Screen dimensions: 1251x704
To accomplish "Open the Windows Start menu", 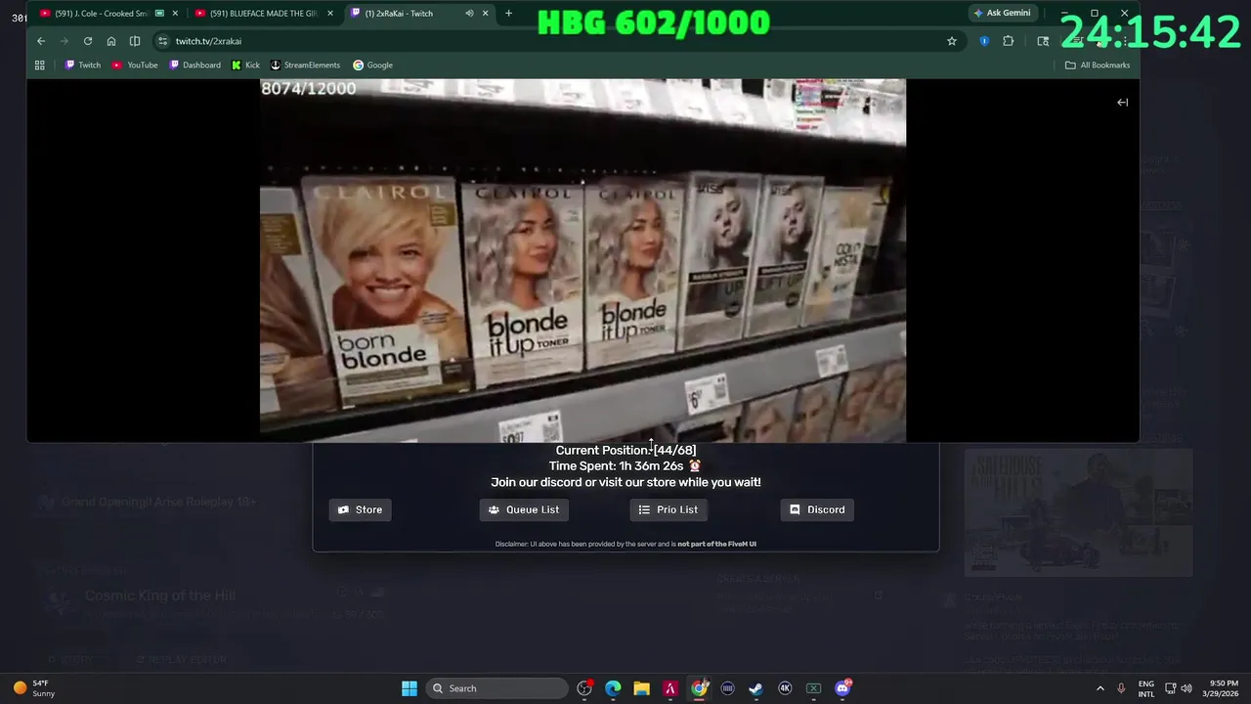I will click(x=410, y=688).
